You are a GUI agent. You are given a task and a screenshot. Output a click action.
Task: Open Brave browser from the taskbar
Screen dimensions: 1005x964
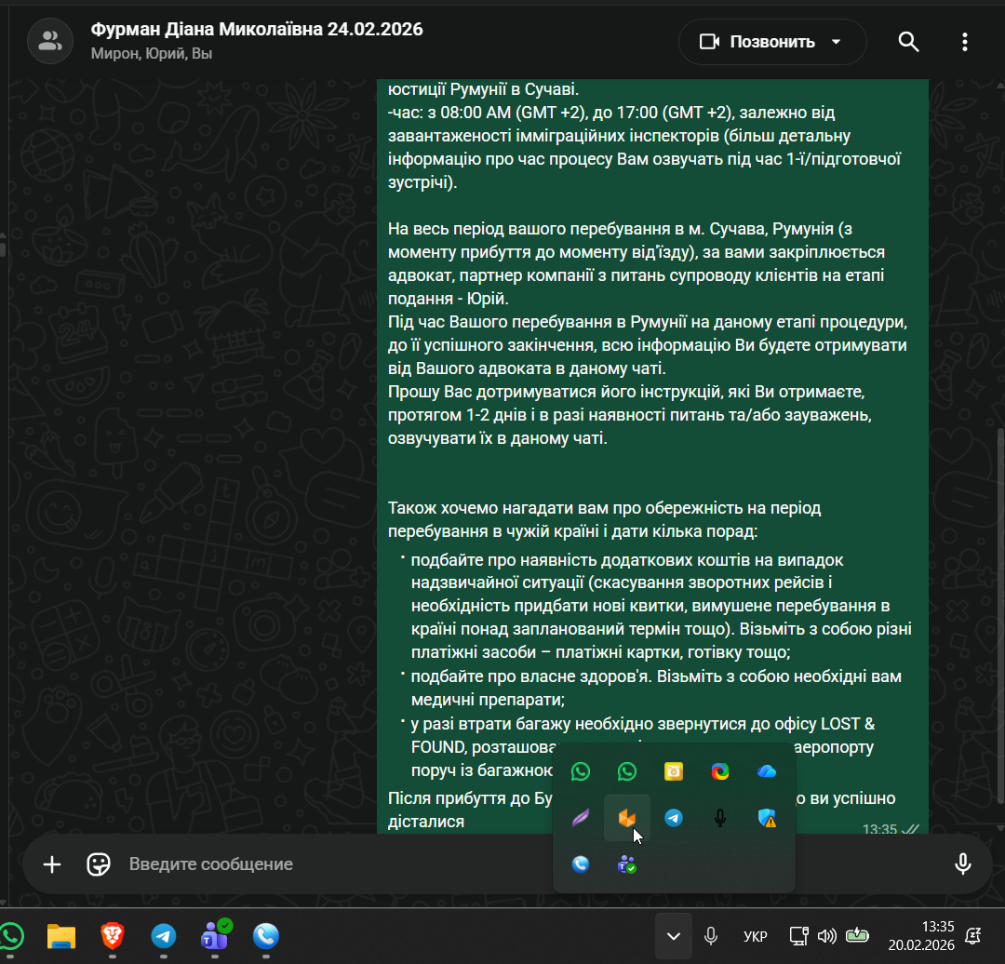pyautogui.click(x=113, y=936)
